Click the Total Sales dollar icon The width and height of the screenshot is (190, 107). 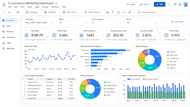27,35
